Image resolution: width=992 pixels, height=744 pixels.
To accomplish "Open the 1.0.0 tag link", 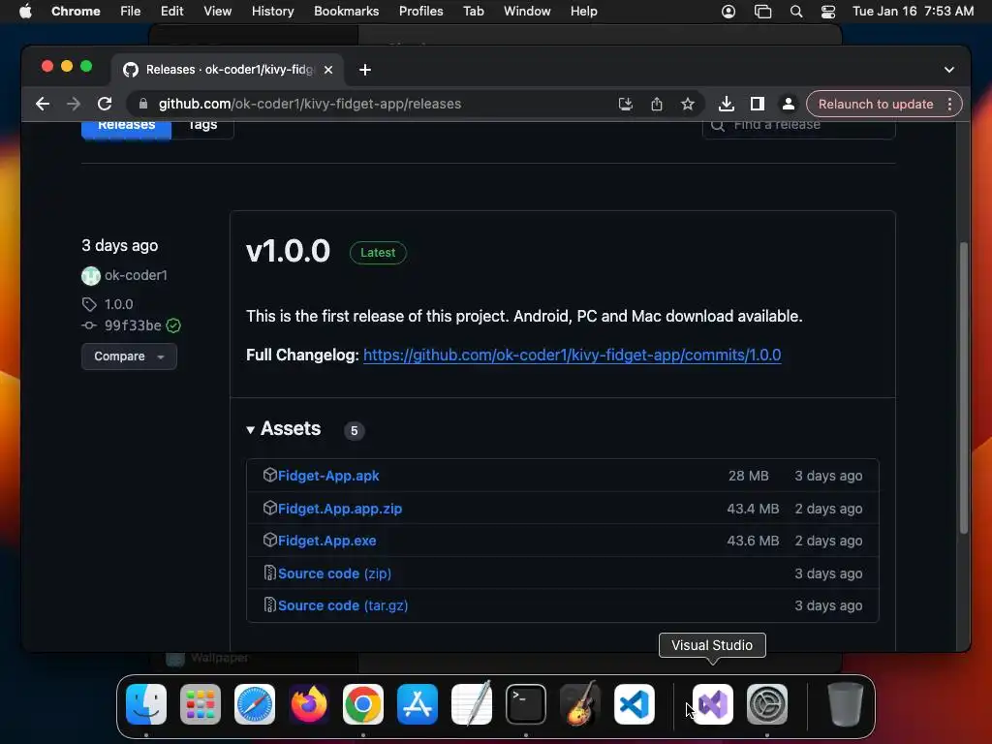I will (x=118, y=304).
